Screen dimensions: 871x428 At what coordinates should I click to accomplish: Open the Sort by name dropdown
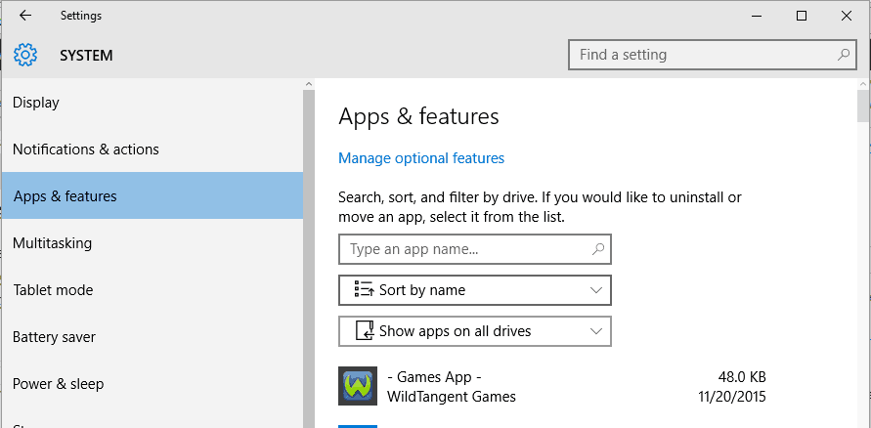coord(475,290)
